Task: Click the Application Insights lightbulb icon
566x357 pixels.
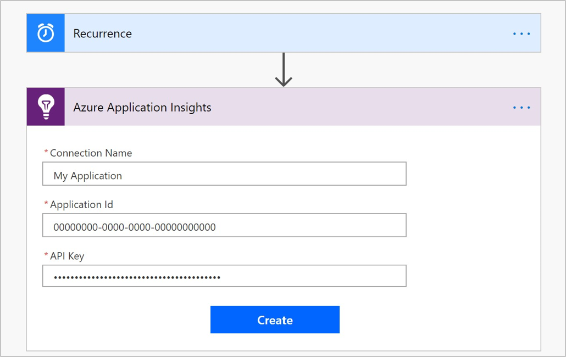Action: pyautogui.click(x=46, y=107)
